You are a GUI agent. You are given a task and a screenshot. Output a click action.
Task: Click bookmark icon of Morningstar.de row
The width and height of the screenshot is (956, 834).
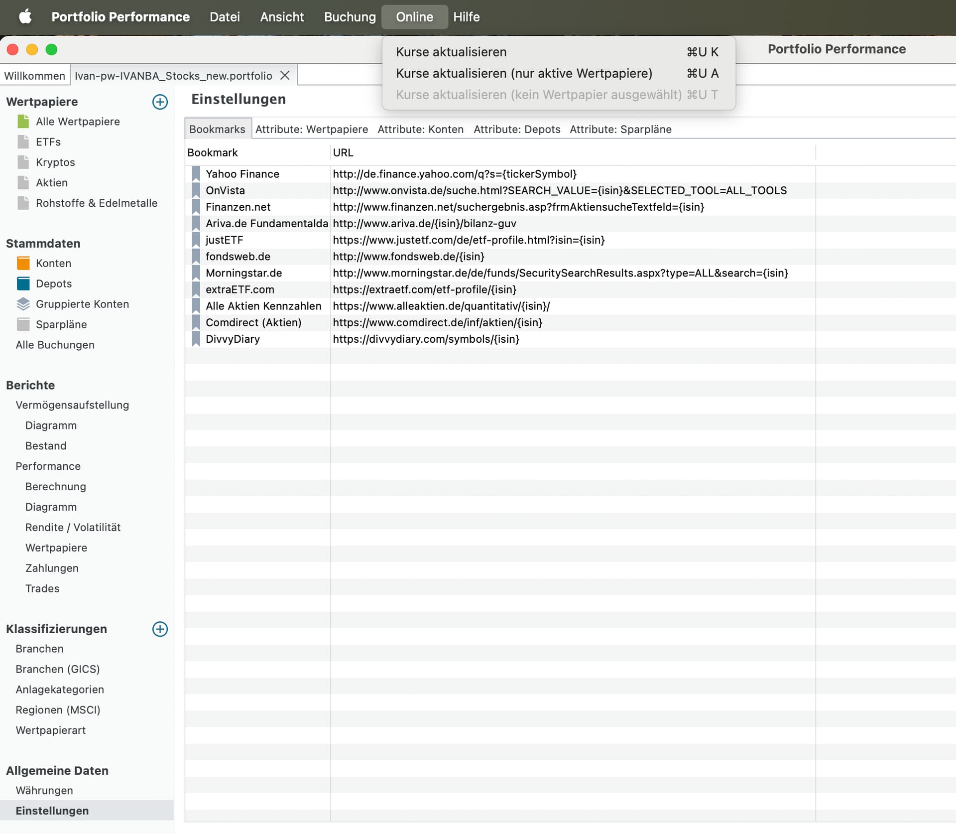[196, 273]
